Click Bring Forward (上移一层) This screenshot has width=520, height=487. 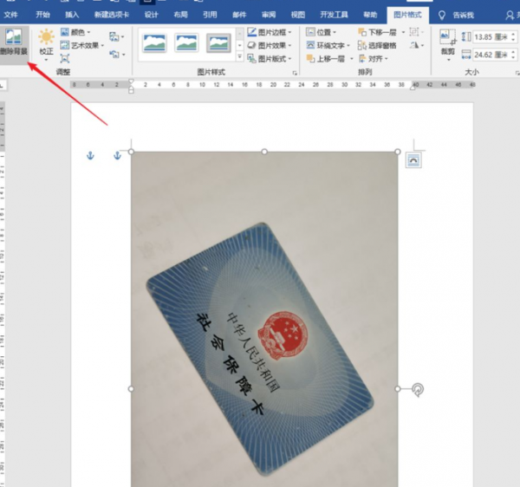coord(326,59)
